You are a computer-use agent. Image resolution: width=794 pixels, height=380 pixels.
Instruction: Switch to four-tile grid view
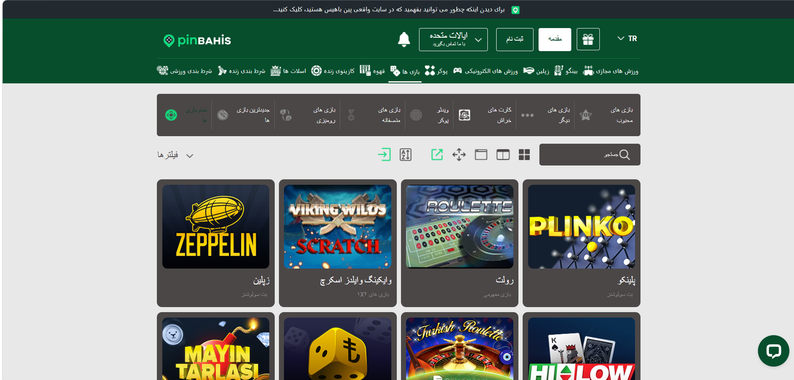[x=524, y=155]
